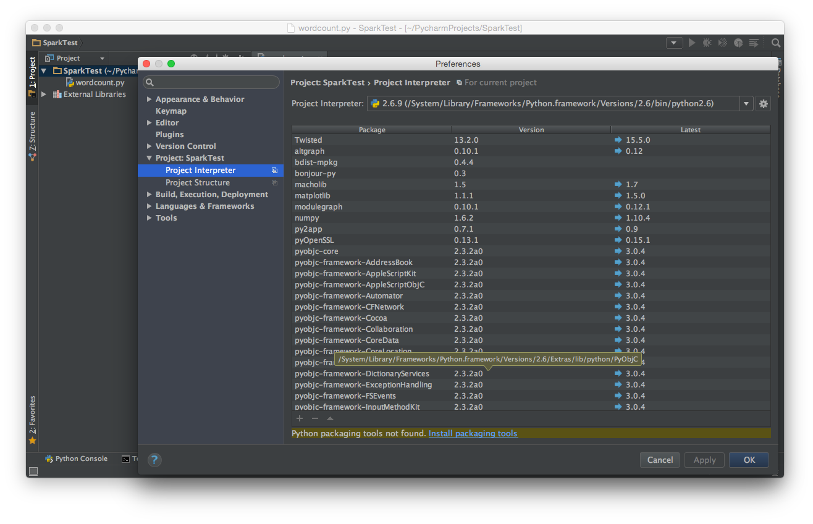Open Preferences help question mark
Viewport: 813px width, 524px height.
(x=154, y=460)
